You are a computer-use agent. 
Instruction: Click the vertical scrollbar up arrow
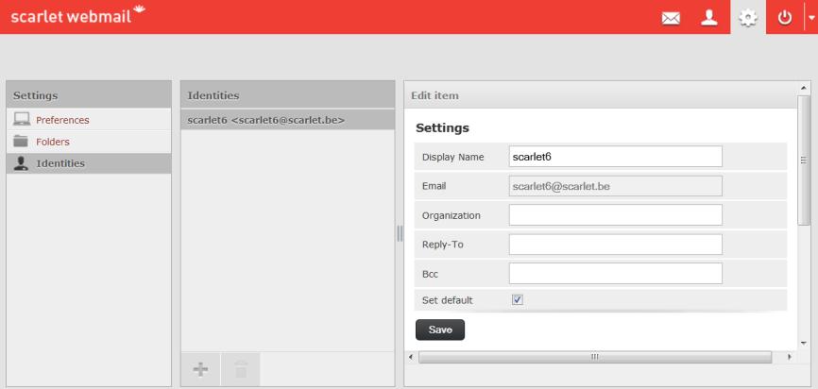803,87
